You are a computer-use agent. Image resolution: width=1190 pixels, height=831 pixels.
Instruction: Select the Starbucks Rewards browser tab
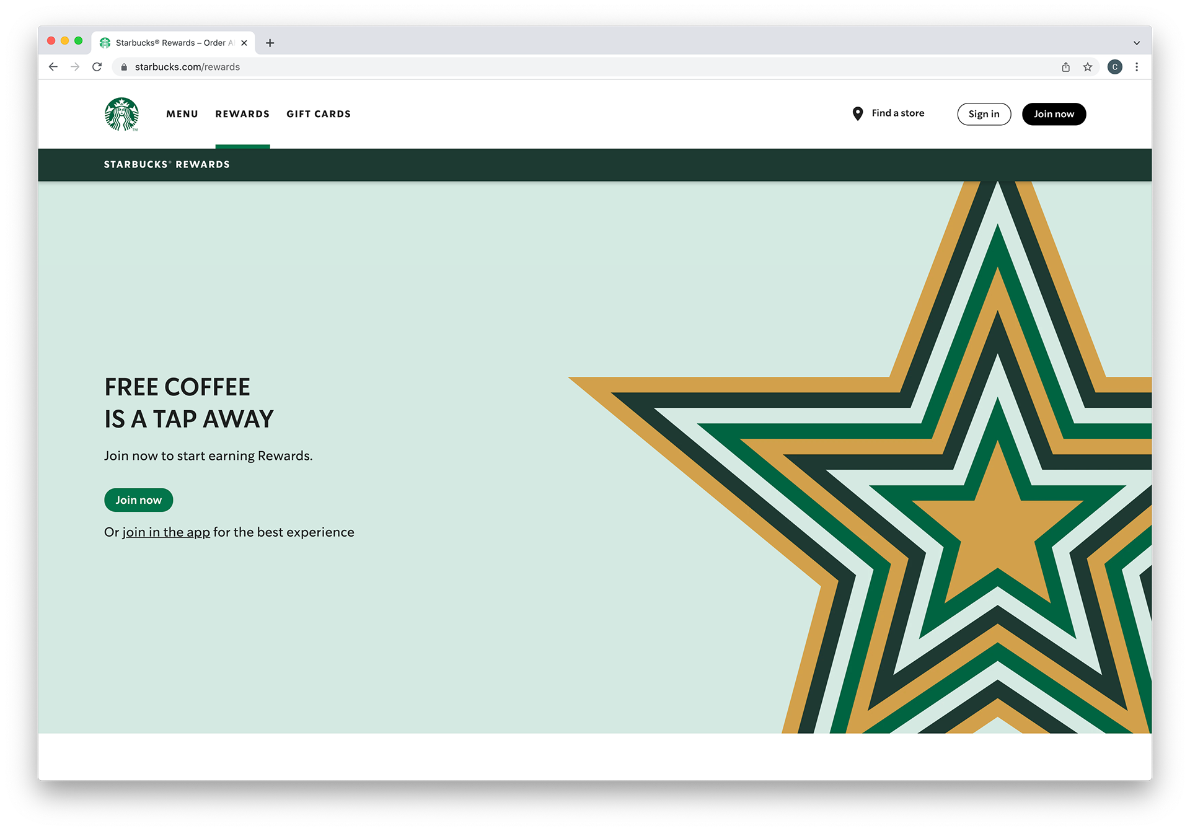tap(174, 43)
